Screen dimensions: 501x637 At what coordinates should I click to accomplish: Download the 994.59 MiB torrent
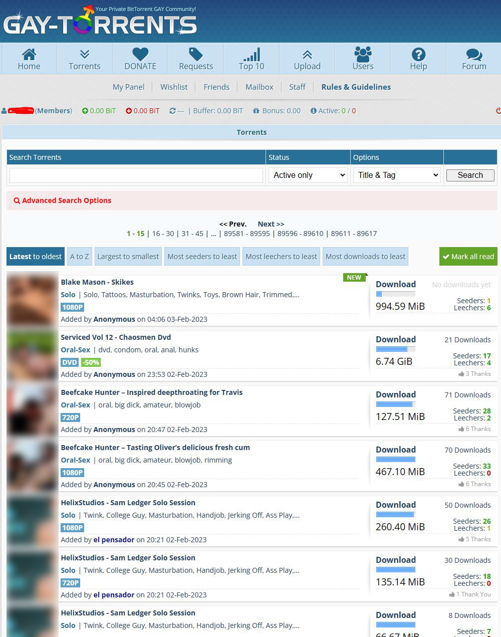(396, 284)
